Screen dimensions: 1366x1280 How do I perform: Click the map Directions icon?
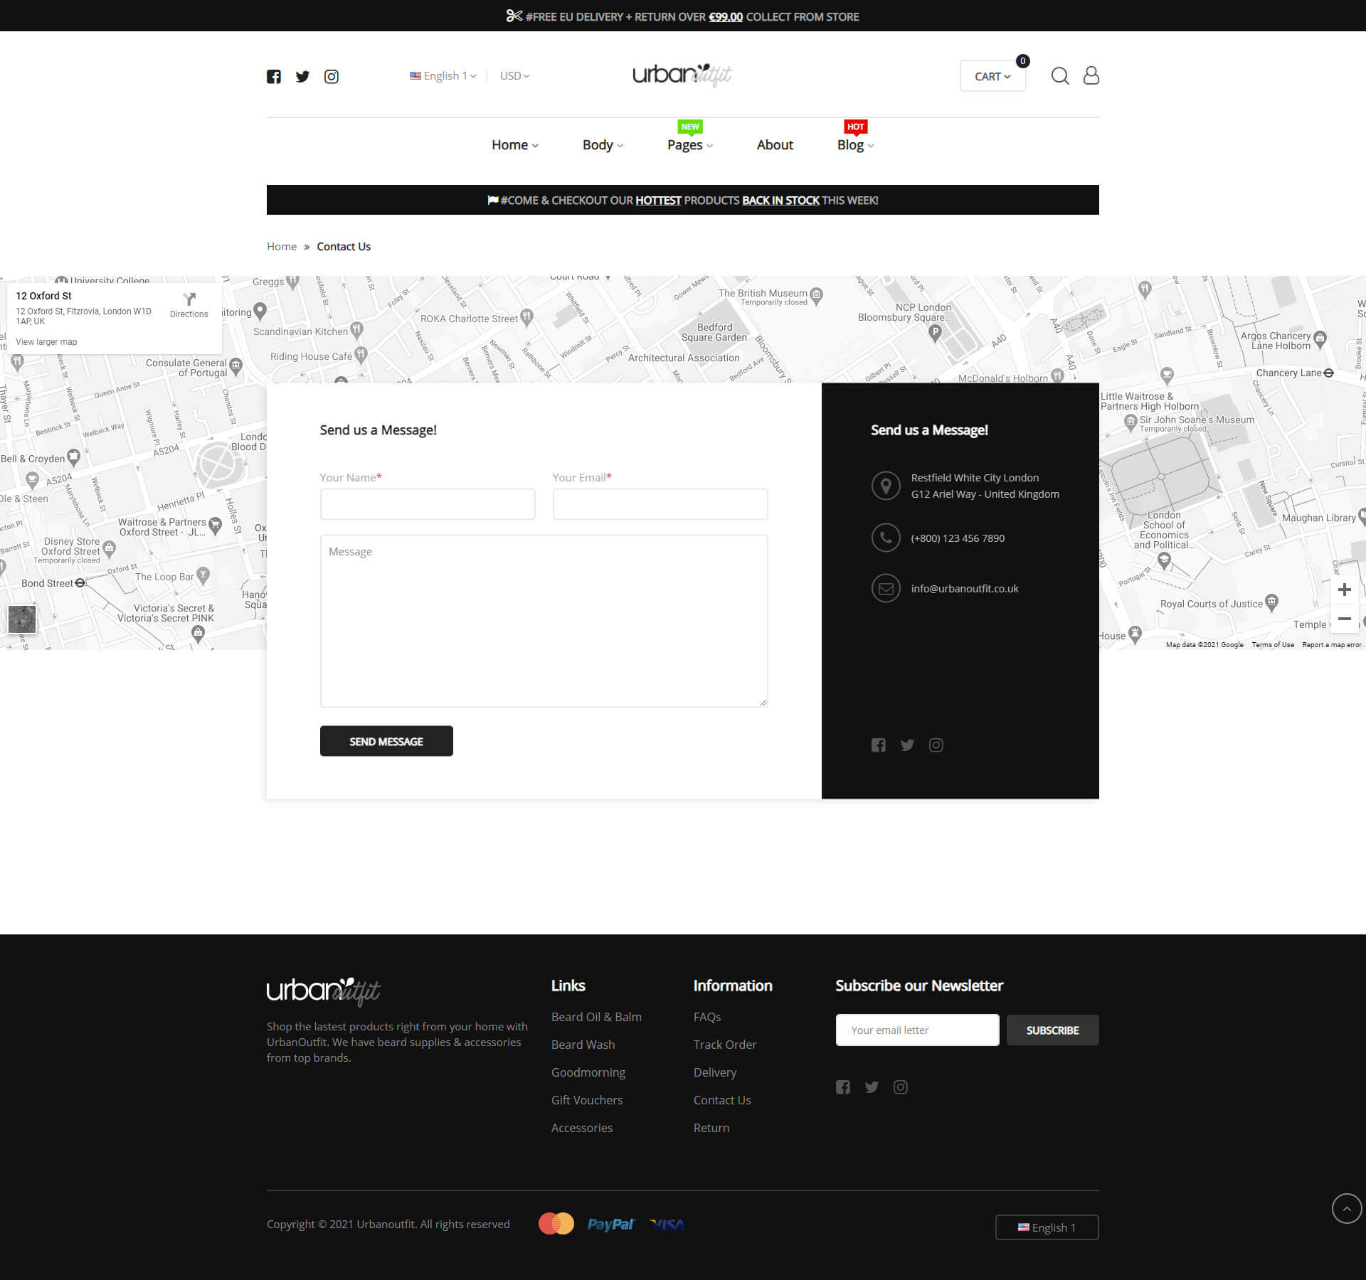189,300
